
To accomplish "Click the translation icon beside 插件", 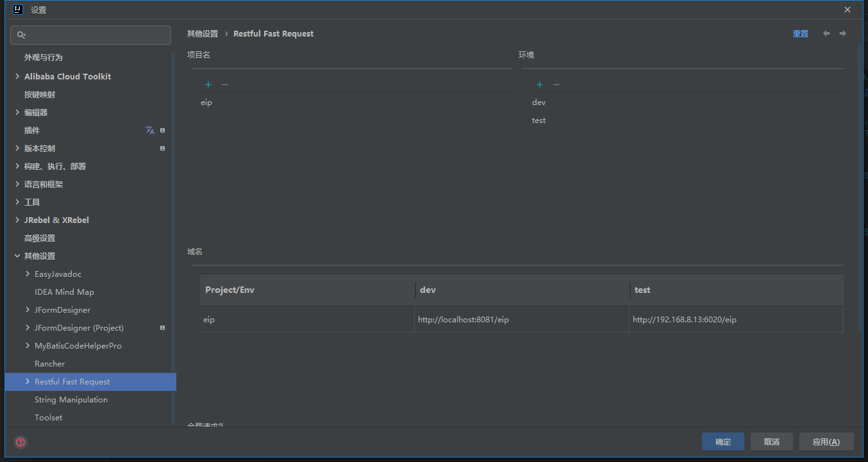I will click(150, 130).
